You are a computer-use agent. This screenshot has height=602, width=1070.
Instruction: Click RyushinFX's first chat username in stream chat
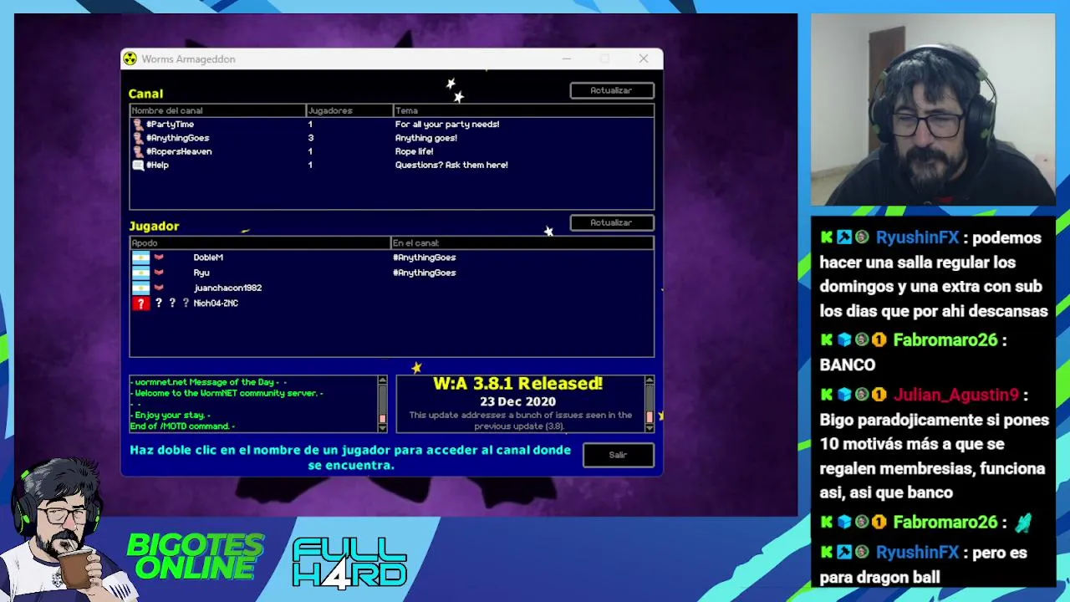917,238
